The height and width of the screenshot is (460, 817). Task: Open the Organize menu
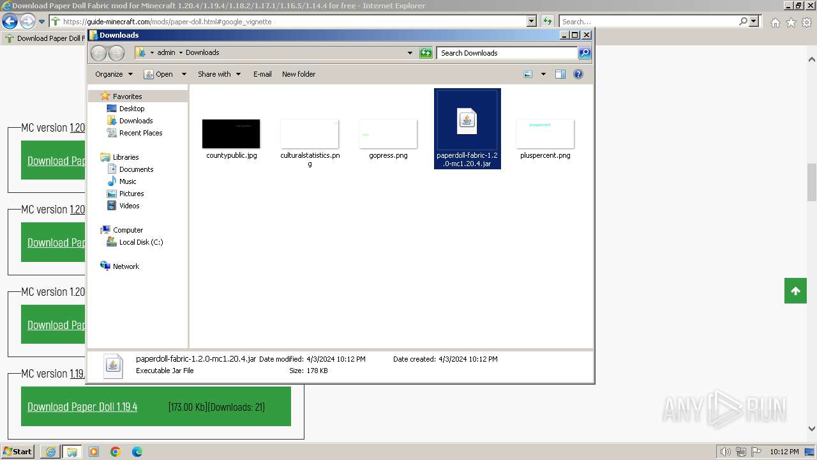tap(114, 74)
